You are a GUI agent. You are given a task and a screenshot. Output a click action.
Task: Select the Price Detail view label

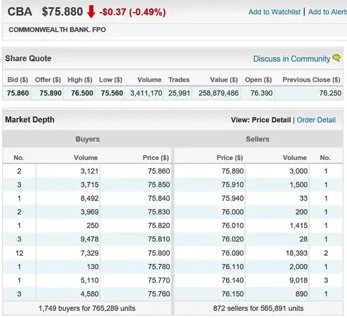click(271, 120)
